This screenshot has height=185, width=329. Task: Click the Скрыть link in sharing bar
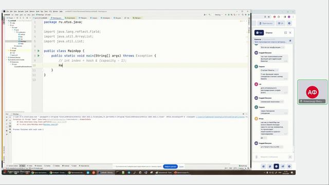(181, 166)
